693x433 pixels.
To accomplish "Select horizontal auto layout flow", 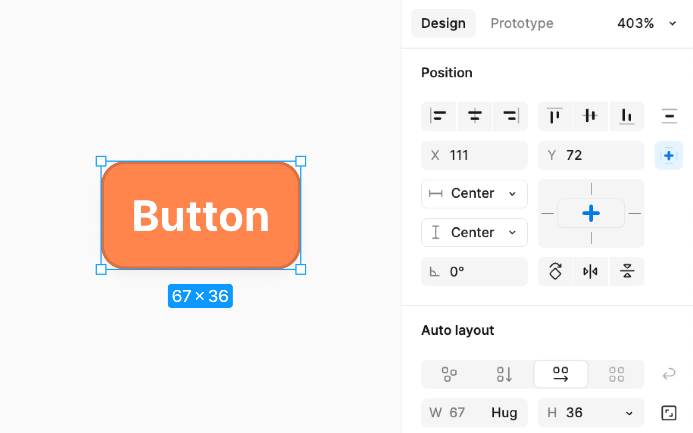I will pyautogui.click(x=561, y=374).
